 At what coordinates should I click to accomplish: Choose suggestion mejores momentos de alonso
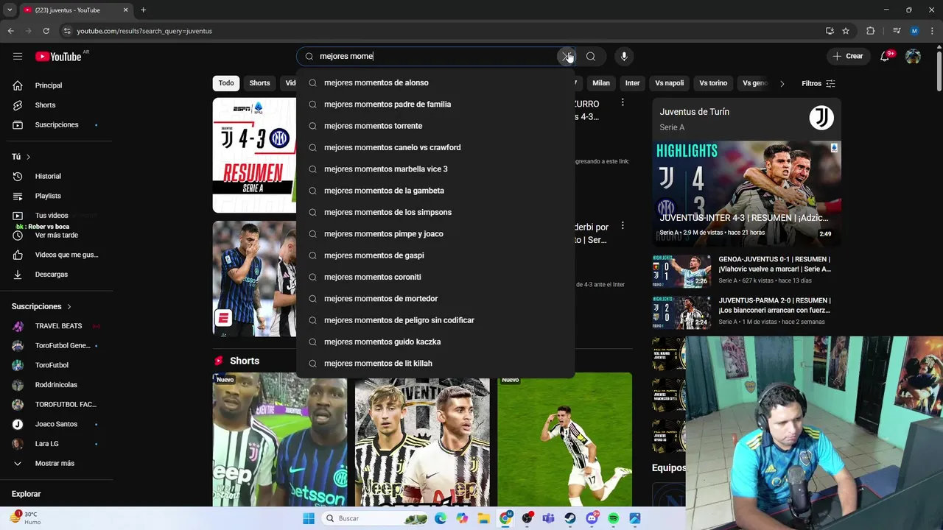click(x=435, y=82)
